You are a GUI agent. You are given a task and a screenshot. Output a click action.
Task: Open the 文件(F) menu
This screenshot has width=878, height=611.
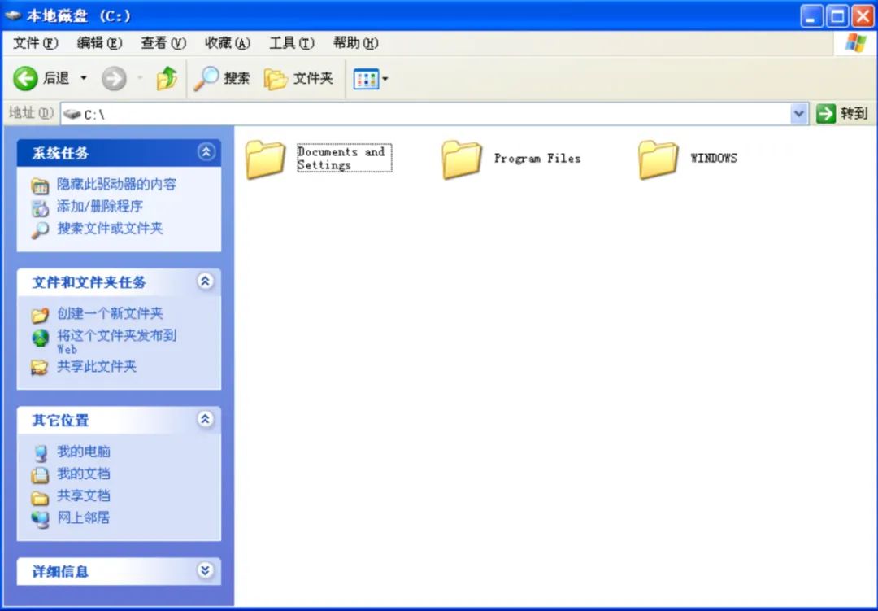click(x=35, y=43)
